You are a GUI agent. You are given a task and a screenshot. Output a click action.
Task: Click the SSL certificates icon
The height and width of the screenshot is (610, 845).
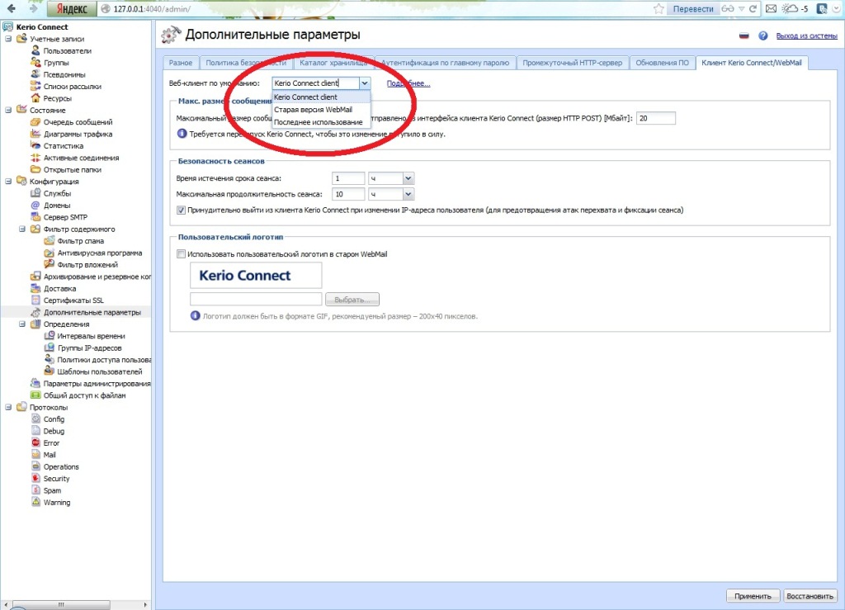35,300
